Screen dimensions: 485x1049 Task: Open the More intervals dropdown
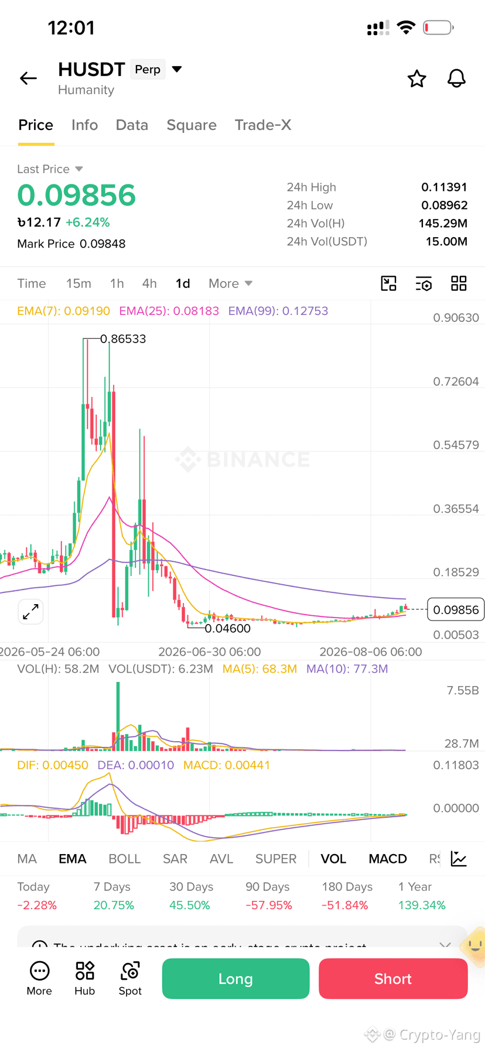pos(231,283)
